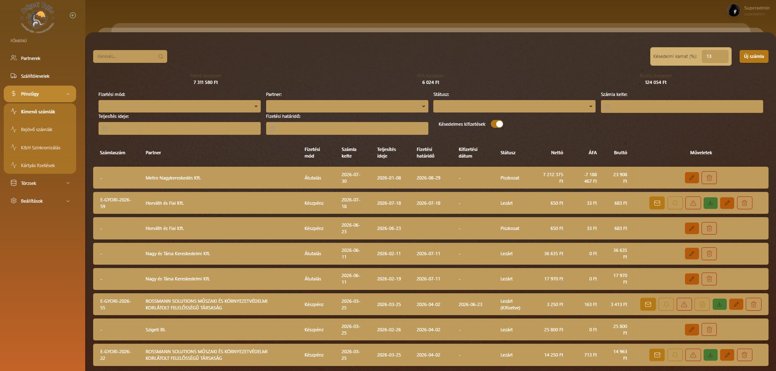
Task: Open the Partner filter dropdown
Action: (347, 106)
